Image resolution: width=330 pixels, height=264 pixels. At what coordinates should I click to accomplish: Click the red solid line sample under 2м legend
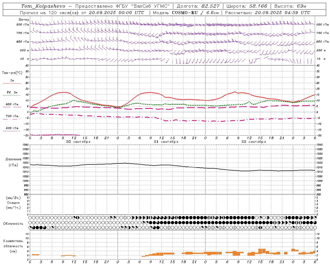point(12,84)
